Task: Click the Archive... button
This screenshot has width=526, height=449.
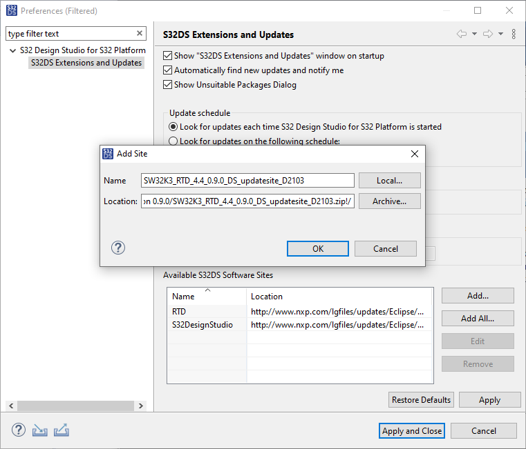Action: click(389, 201)
